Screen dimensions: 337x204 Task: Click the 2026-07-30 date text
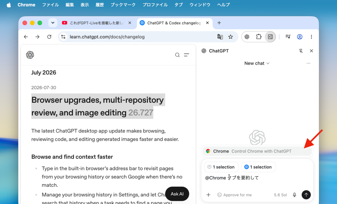44,88
